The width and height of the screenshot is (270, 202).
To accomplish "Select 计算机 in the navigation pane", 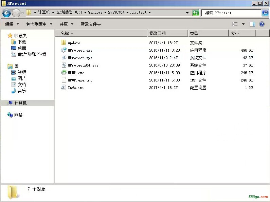I will pos(20,103).
